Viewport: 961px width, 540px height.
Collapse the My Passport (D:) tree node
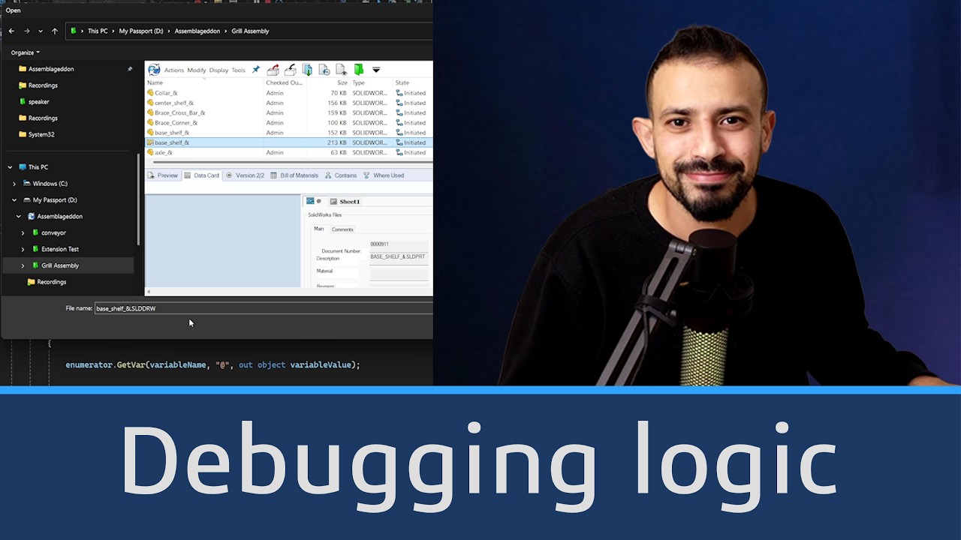click(x=14, y=200)
